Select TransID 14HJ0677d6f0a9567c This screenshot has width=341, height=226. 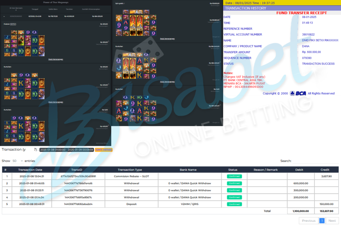click(78, 197)
